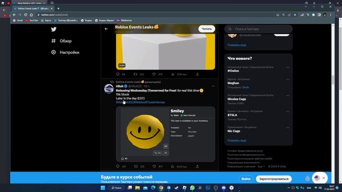Go back with profile header arrow
Screen dimensions: 342x192
(x=106, y=29)
